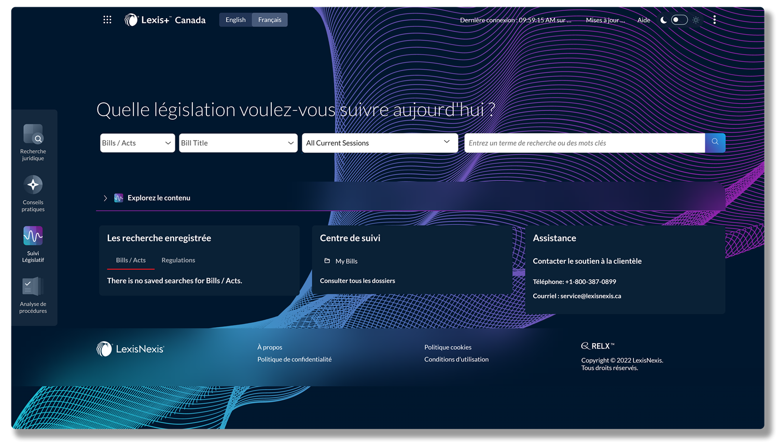Viewport: 778px width, 442px height.
Task: Switch language to English
Action: coord(235,20)
